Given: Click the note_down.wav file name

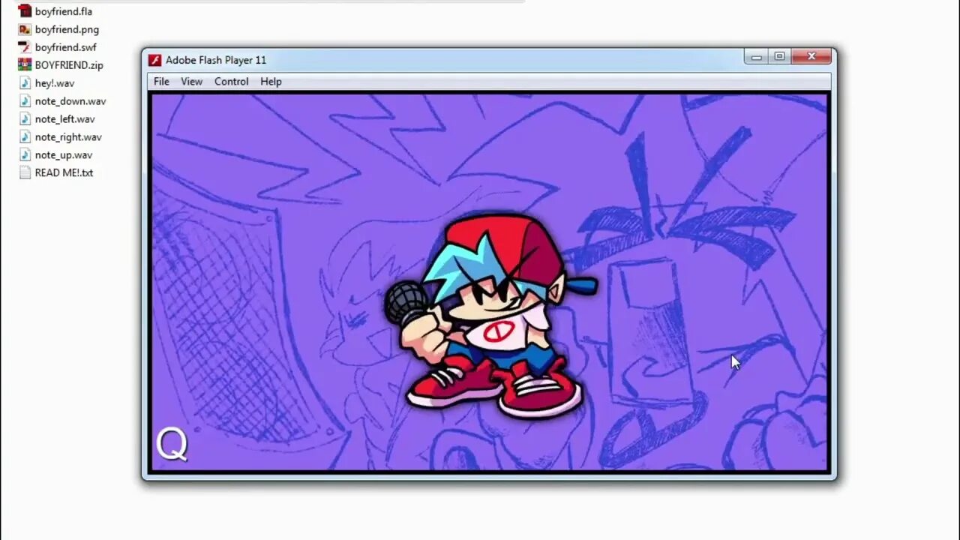Looking at the screenshot, I should coord(70,101).
